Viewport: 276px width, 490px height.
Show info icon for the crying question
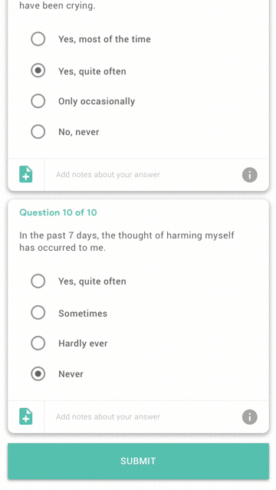[249, 175]
